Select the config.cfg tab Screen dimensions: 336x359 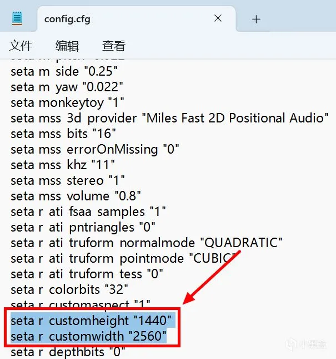pyautogui.click(x=137, y=19)
